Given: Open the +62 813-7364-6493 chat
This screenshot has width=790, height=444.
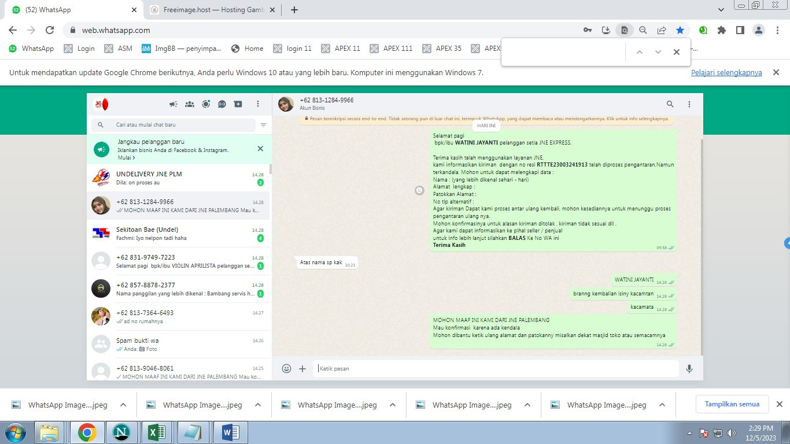Looking at the screenshot, I should [178, 317].
